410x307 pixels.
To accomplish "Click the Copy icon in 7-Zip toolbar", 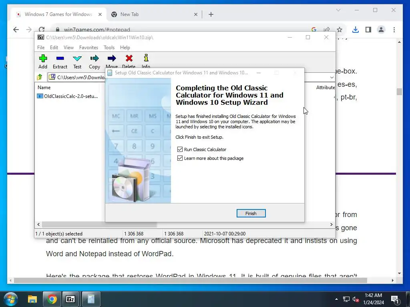I will coord(94,62).
